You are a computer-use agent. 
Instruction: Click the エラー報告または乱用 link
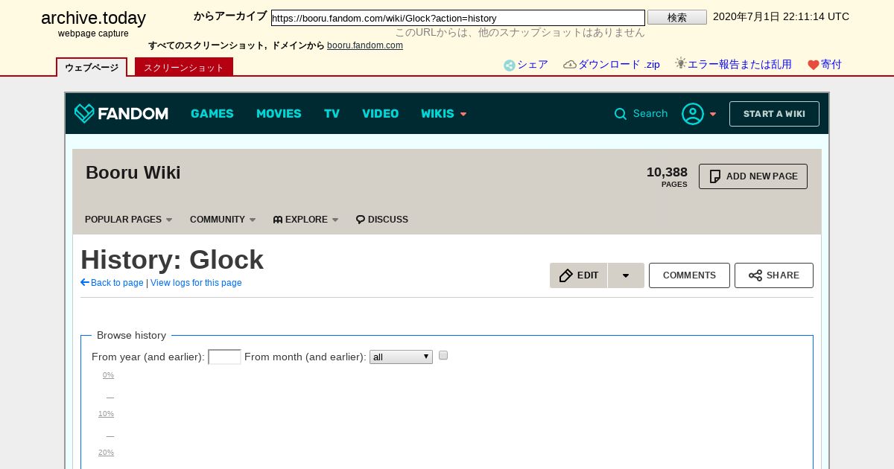[740, 65]
